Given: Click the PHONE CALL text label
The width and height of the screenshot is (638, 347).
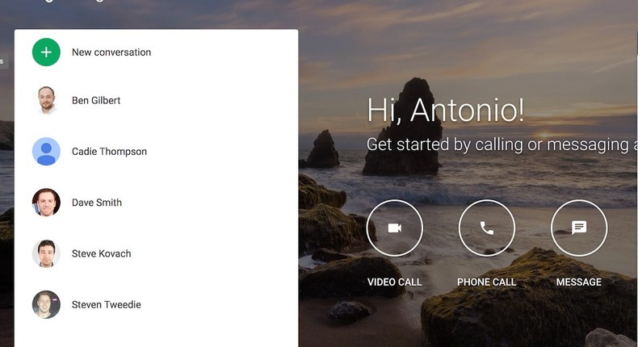Looking at the screenshot, I should (486, 282).
